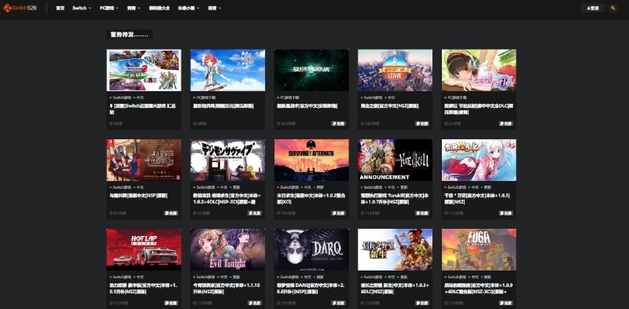This screenshot has height=309, width=629.
Task: Click the Digimon Survive 1.0.2+6DLC title
Action: [x=226, y=199]
